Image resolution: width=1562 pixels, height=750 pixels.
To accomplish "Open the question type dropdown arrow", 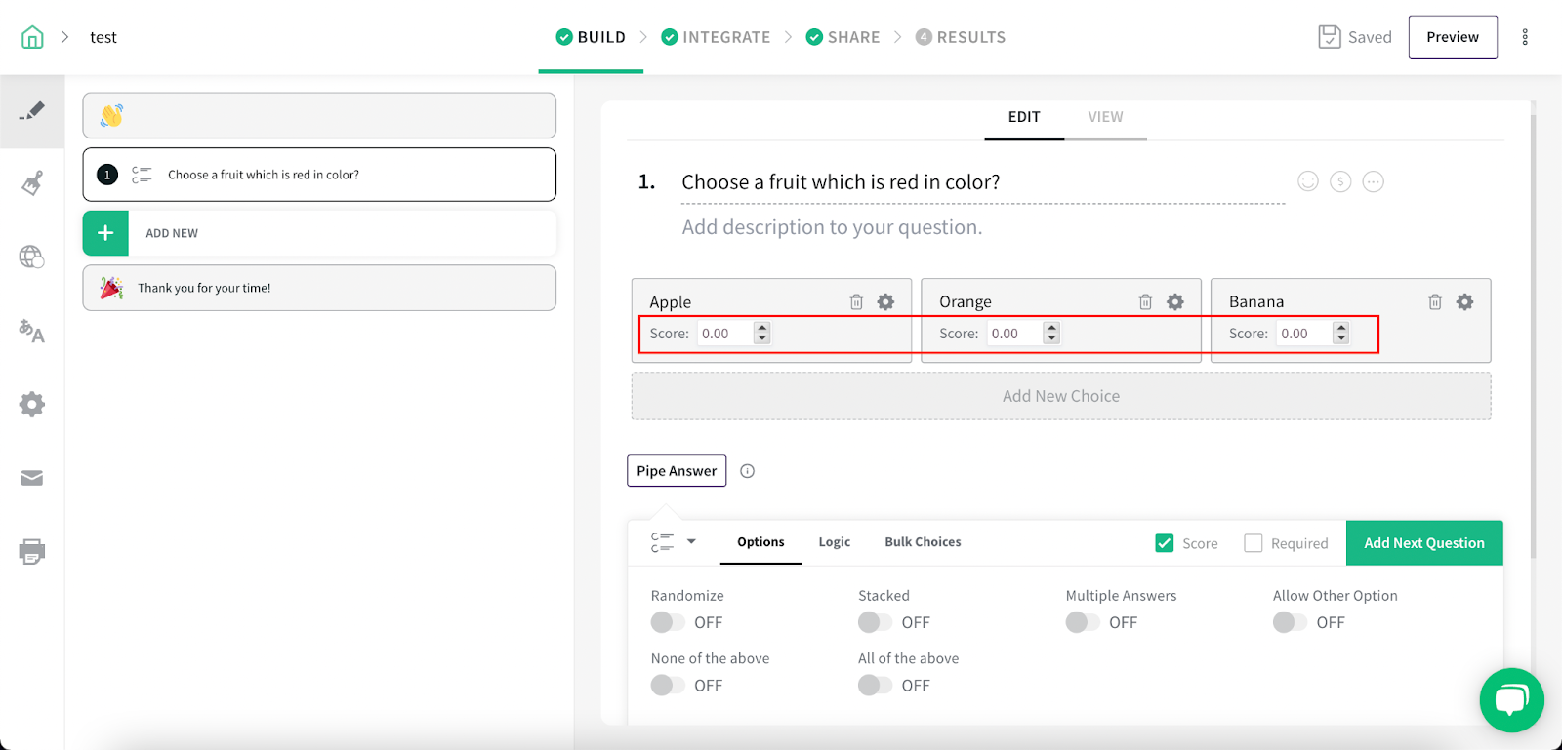I will (691, 541).
